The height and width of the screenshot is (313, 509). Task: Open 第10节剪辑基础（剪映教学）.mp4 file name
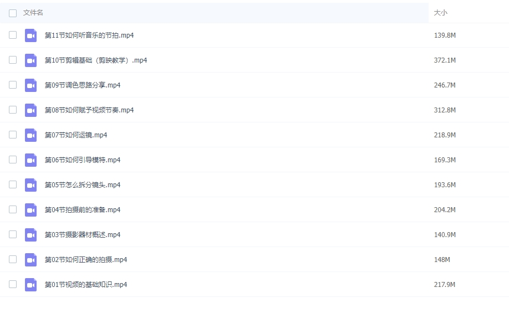pos(96,60)
